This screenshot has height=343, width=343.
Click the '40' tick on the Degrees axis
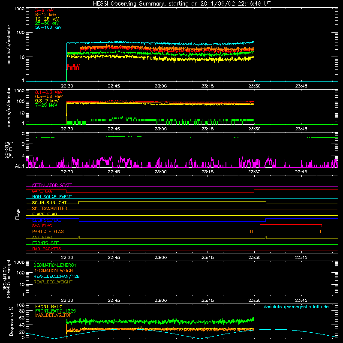22,325
